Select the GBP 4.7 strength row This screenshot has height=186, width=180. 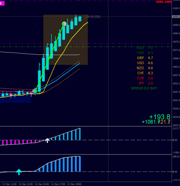[145, 58]
